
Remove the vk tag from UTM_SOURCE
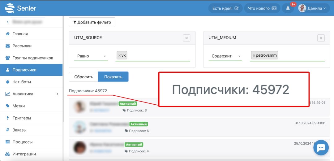(119, 56)
